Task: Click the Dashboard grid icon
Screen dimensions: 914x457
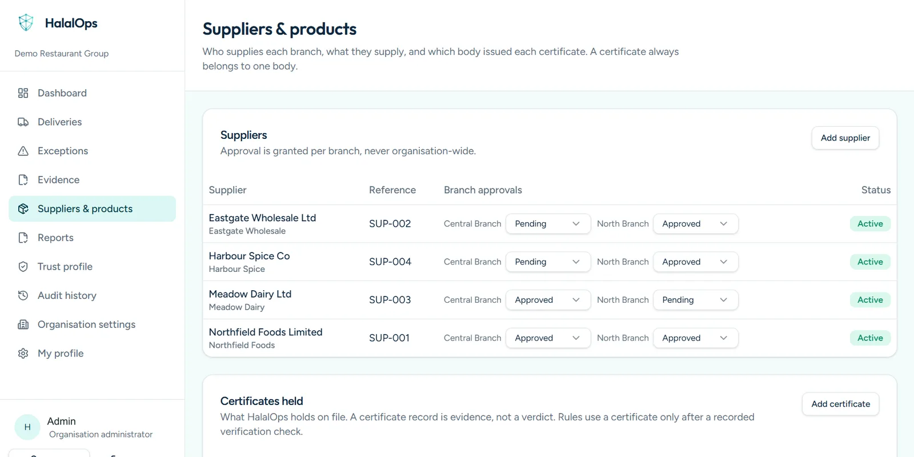Action: pyautogui.click(x=23, y=93)
